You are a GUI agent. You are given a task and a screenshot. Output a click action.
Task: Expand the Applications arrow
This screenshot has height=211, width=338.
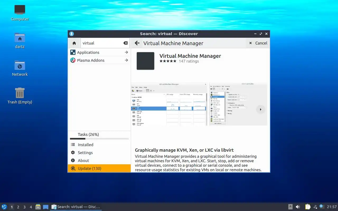pos(126,52)
